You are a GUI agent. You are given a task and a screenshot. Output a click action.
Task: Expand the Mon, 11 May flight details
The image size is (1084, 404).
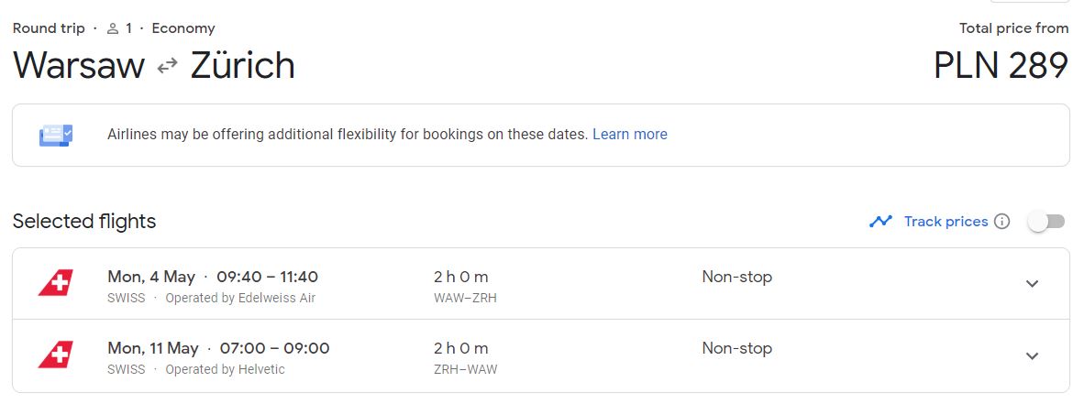tap(1032, 355)
